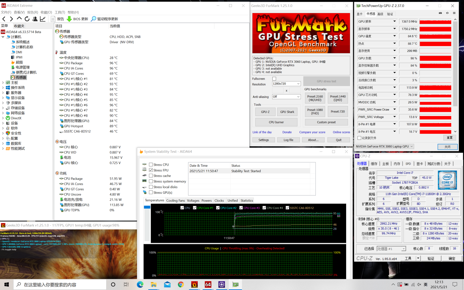Click the green BIOS 更新 arrow icon
This screenshot has height=290, width=464.
coord(69,19)
